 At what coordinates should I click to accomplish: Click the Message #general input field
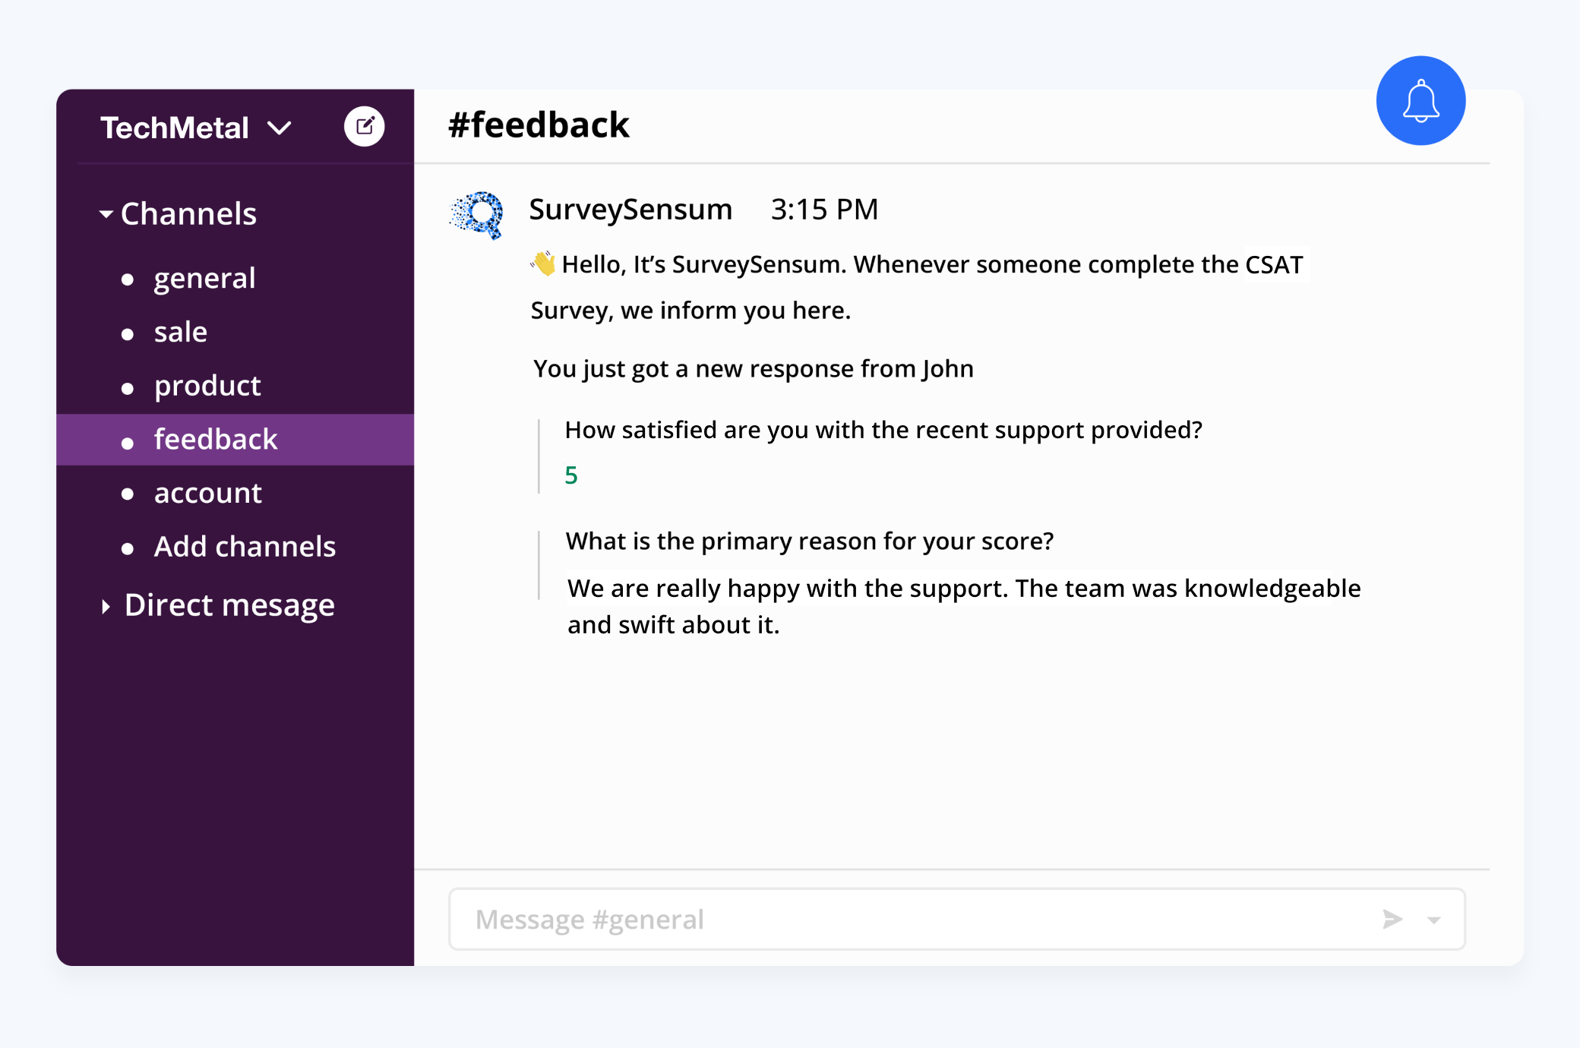click(x=957, y=919)
